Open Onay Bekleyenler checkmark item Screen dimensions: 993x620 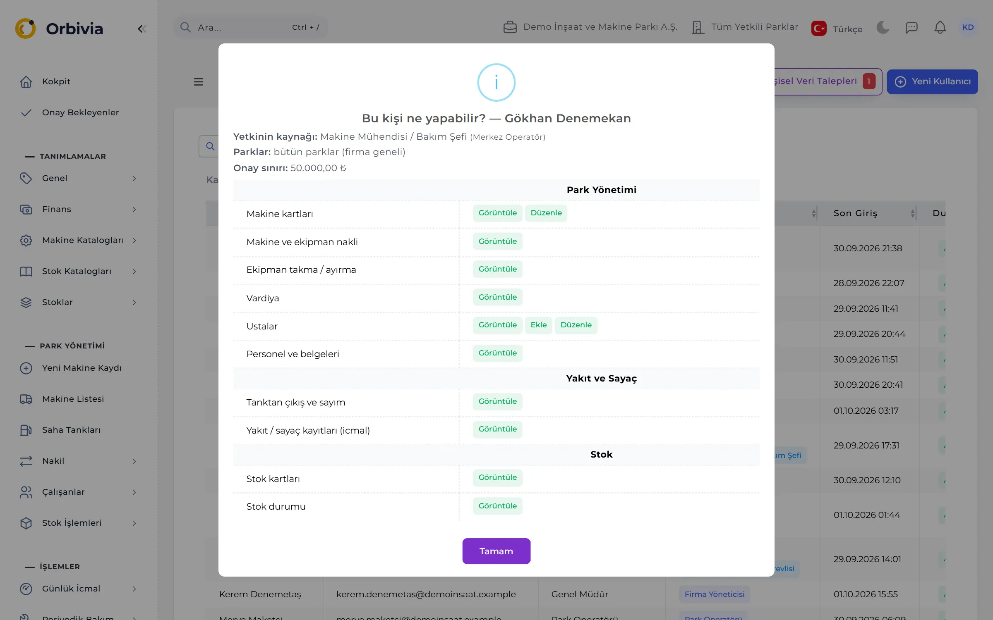pos(26,112)
